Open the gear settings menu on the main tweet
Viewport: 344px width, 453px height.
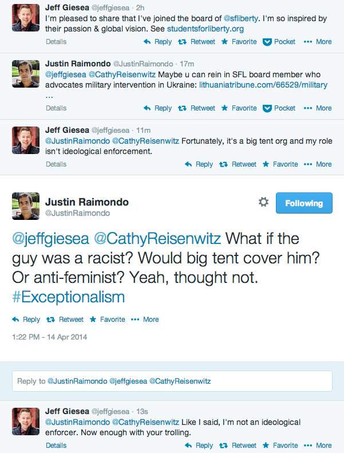(263, 202)
